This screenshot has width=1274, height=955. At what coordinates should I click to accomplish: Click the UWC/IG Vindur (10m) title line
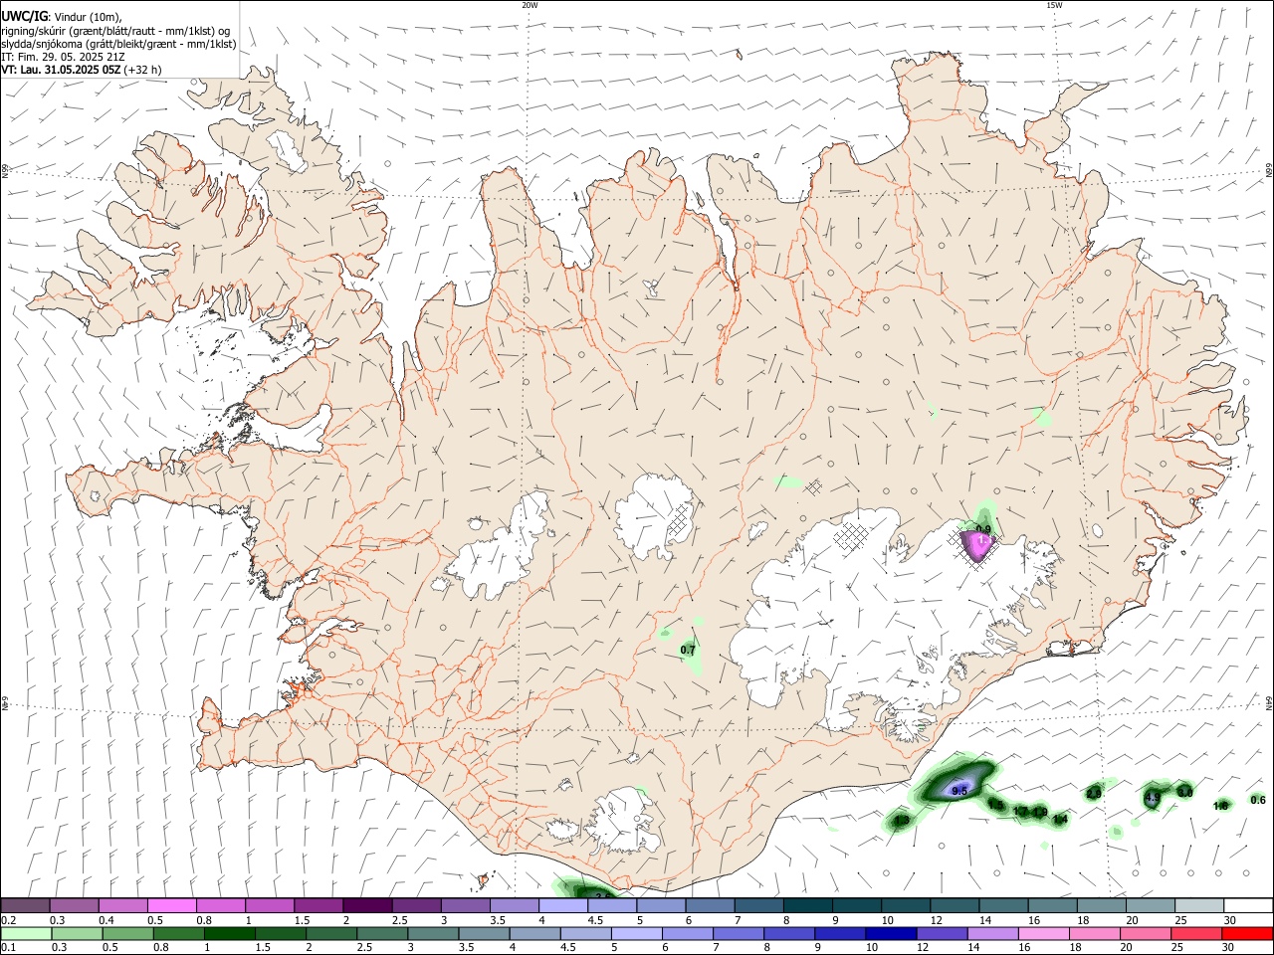point(62,17)
